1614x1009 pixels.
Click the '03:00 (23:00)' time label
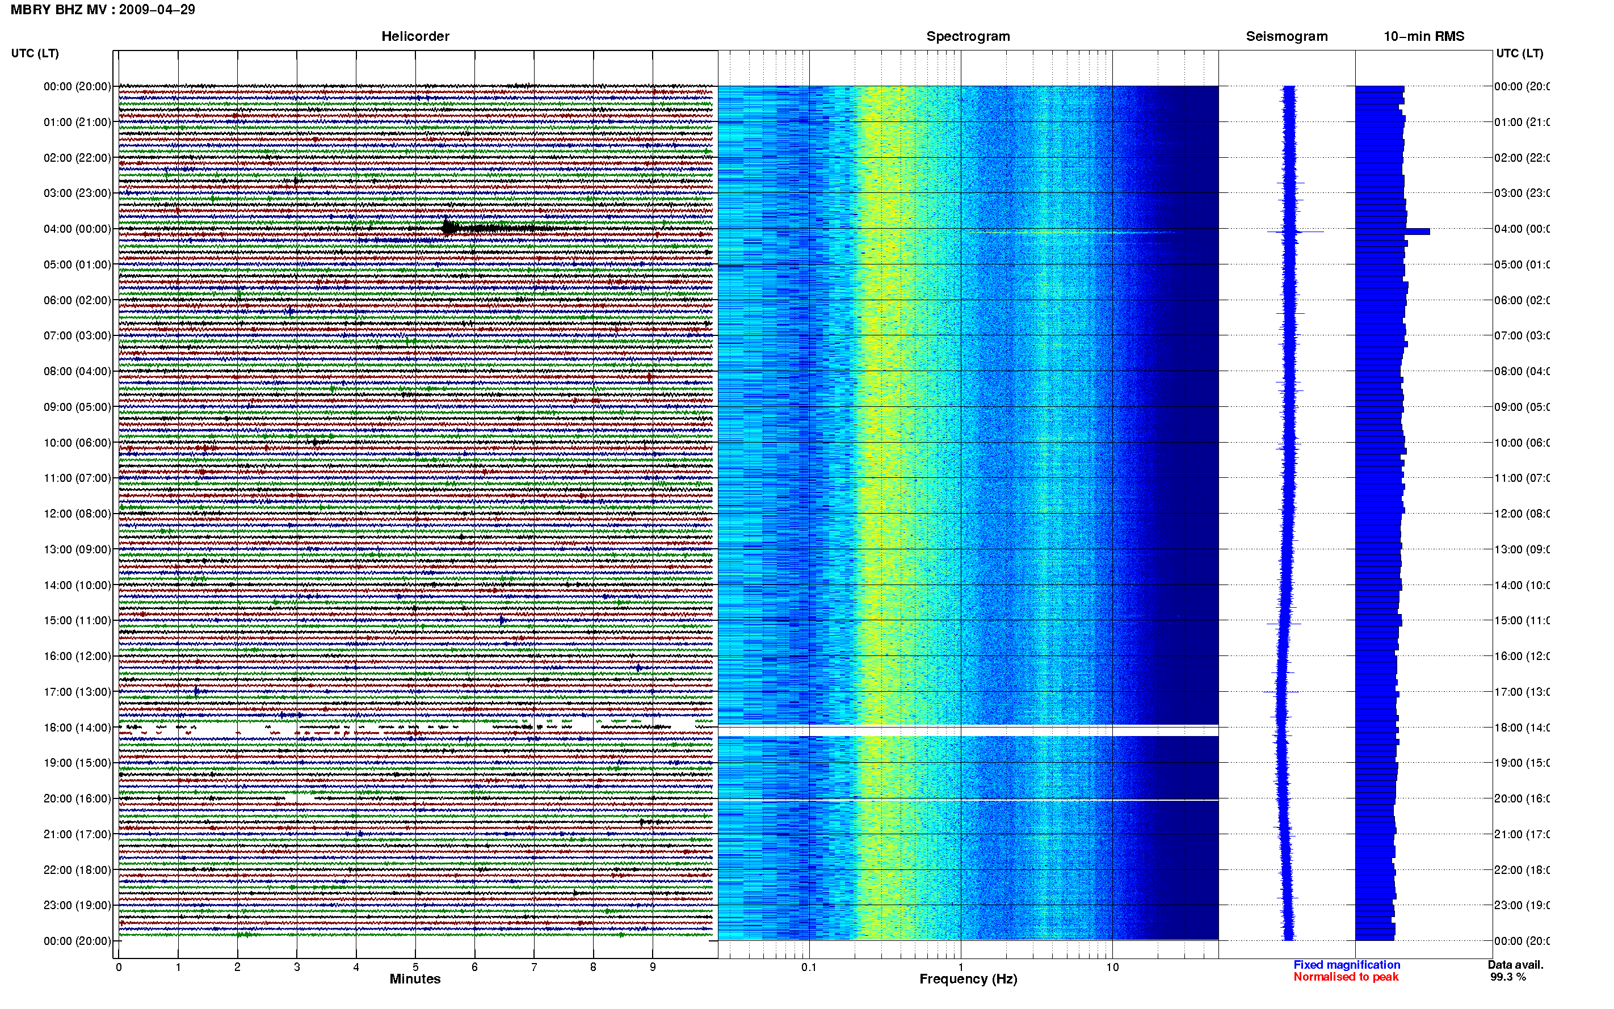pos(77,193)
